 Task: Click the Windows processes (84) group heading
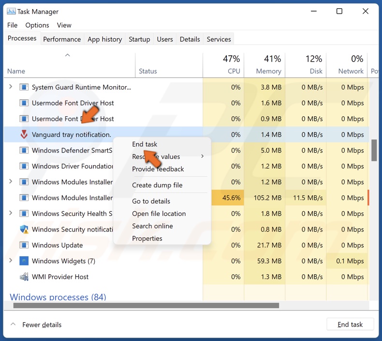point(58,297)
